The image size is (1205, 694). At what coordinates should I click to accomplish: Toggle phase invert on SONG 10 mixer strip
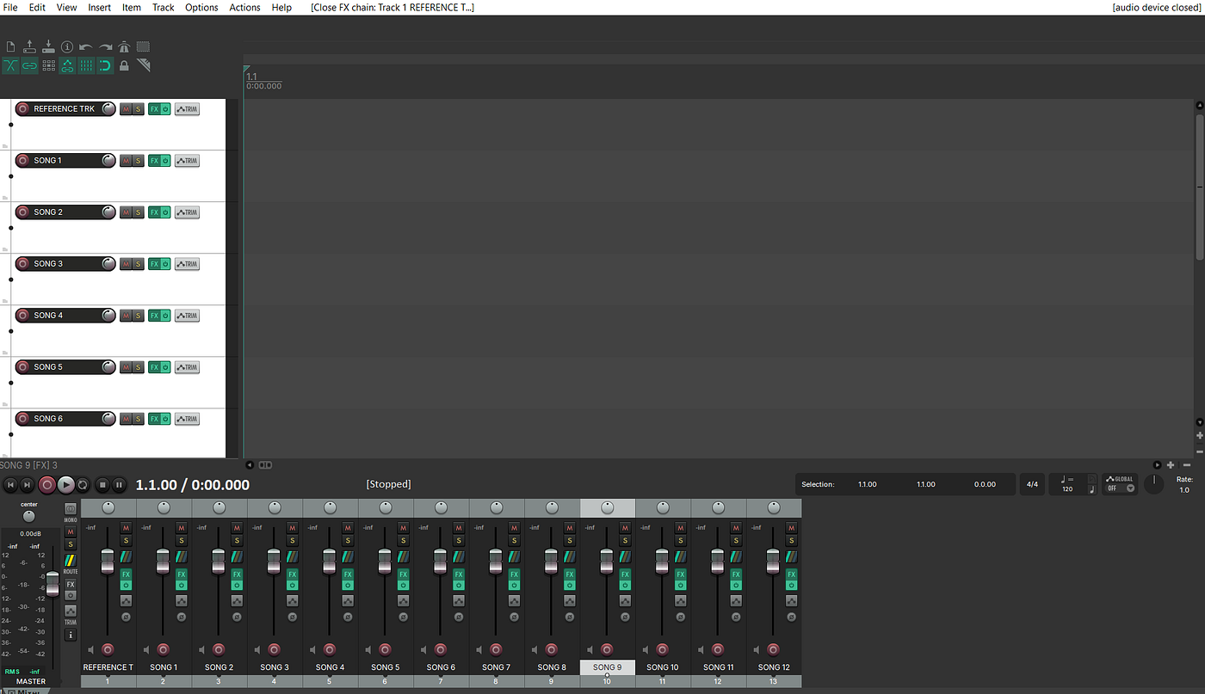click(680, 617)
